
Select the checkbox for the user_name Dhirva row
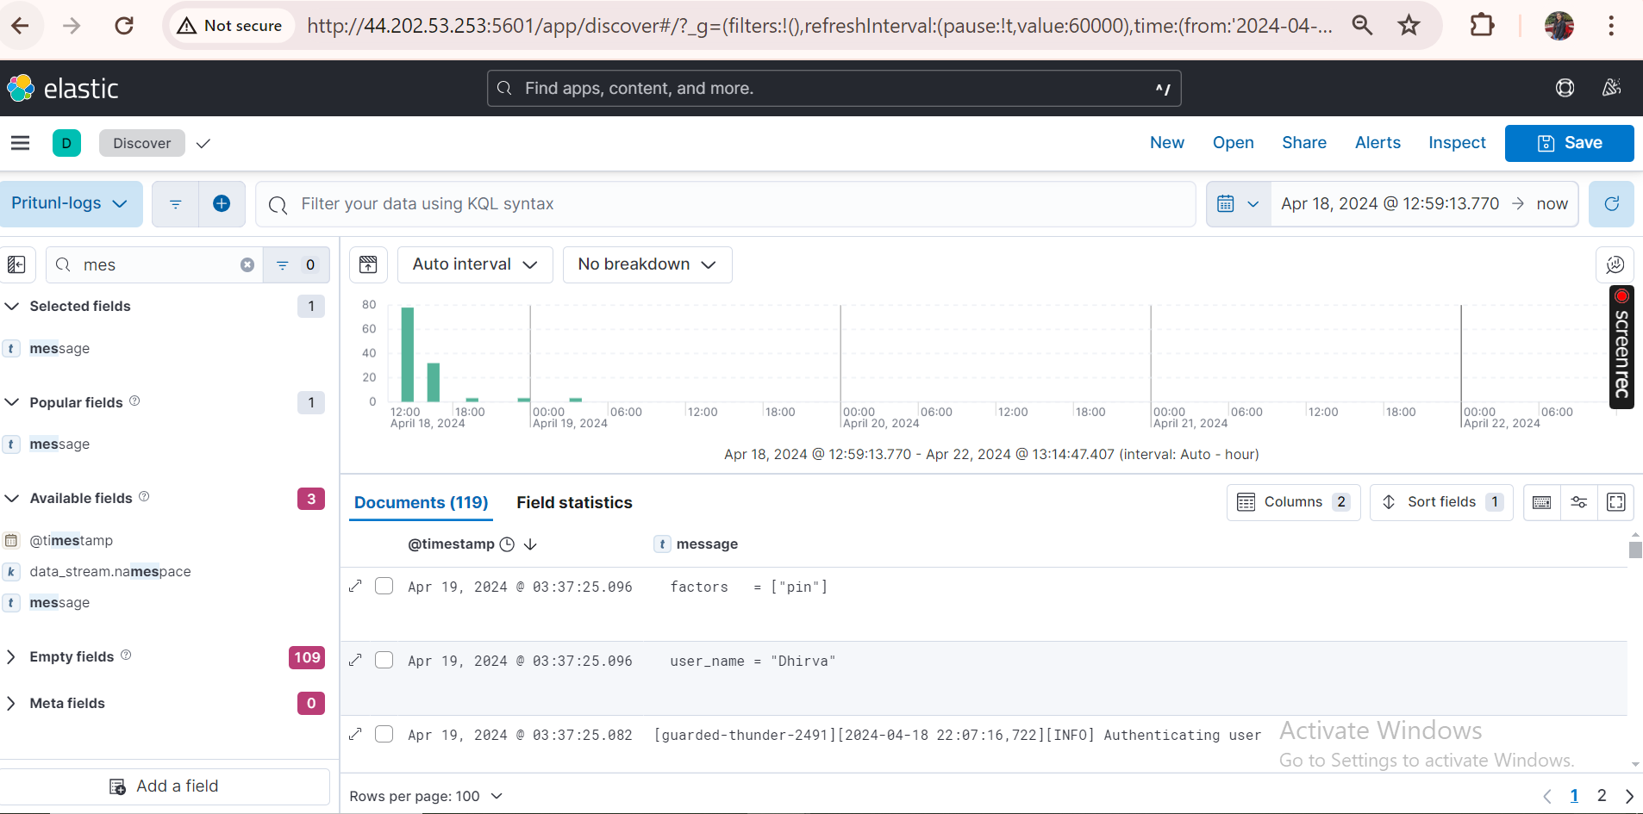[384, 661]
